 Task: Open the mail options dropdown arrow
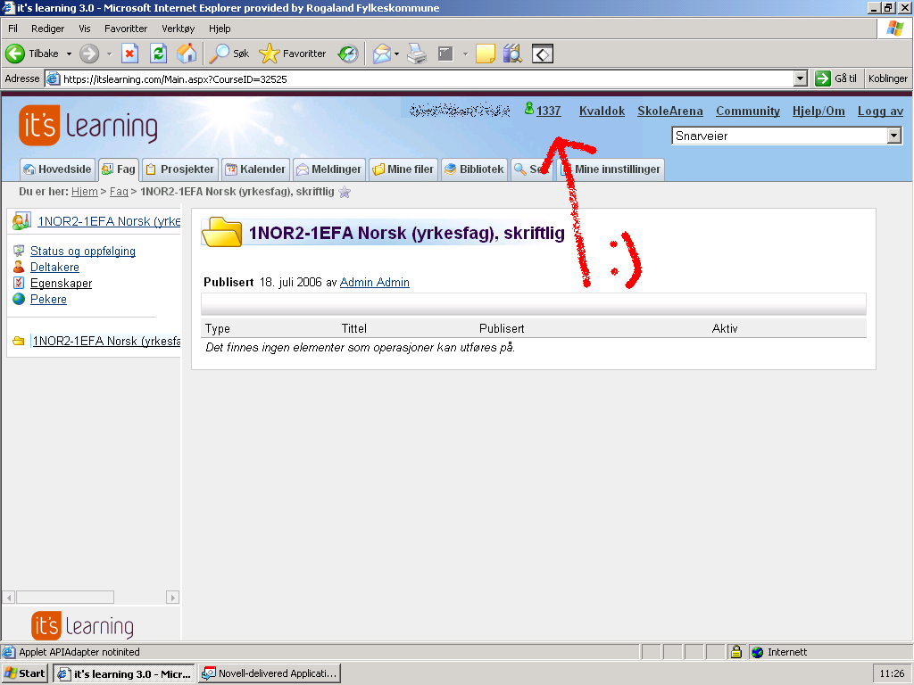396,54
